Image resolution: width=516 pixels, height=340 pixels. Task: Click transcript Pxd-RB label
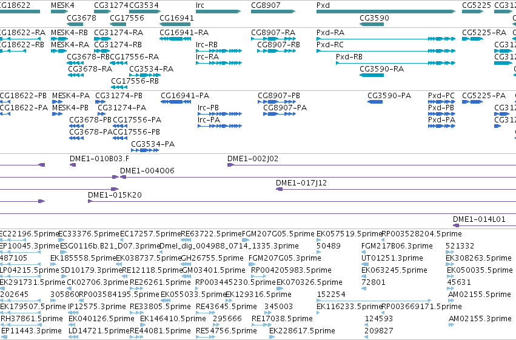coord(349,57)
